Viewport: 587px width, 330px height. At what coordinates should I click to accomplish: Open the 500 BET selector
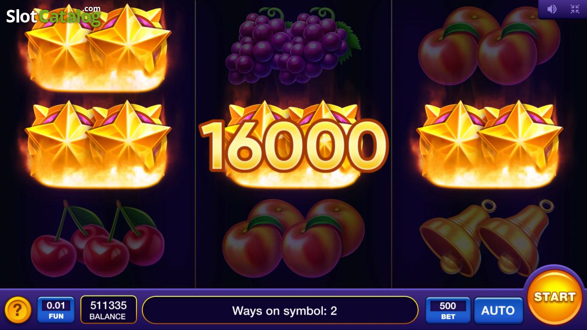448,310
